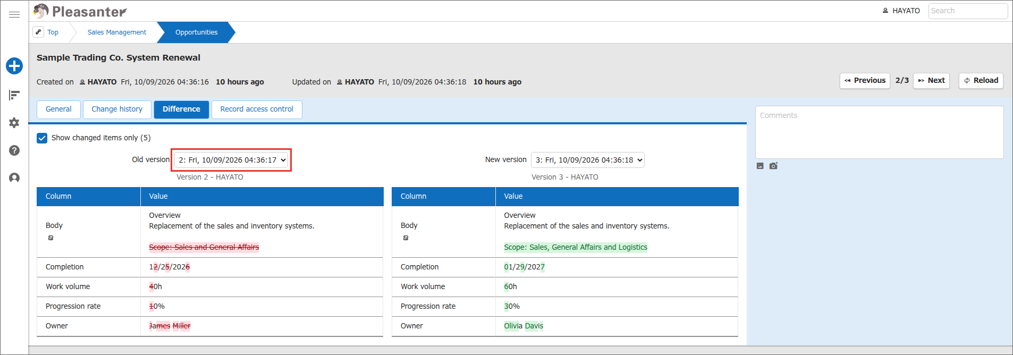This screenshot has height=355, width=1013.
Task: Go to the Top breadcrumb link
Action: [53, 32]
